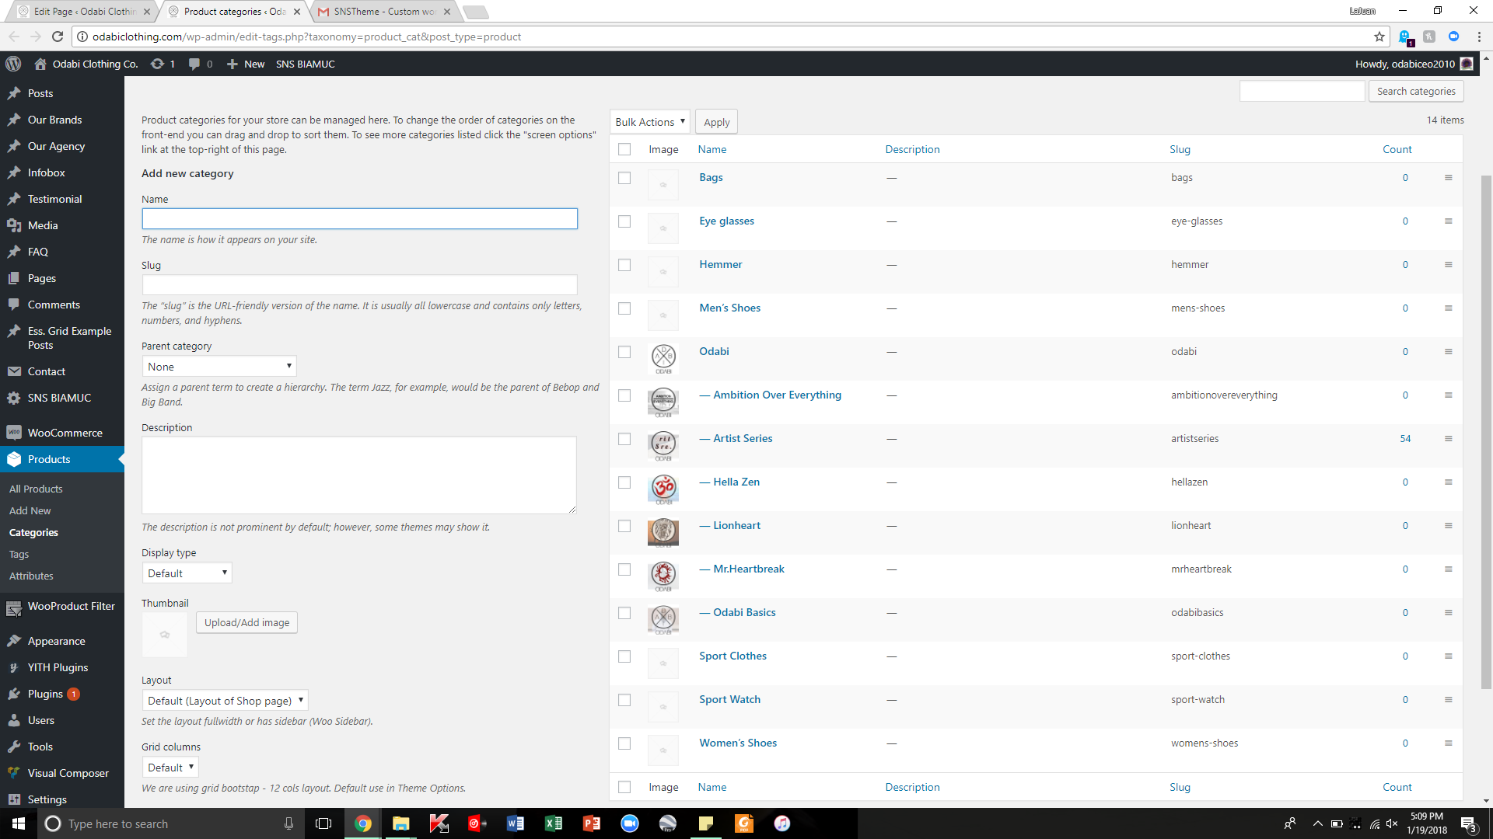1493x839 pixels.
Task: Click drag handle icon for Artist Series row
Action: (1448, 439)
